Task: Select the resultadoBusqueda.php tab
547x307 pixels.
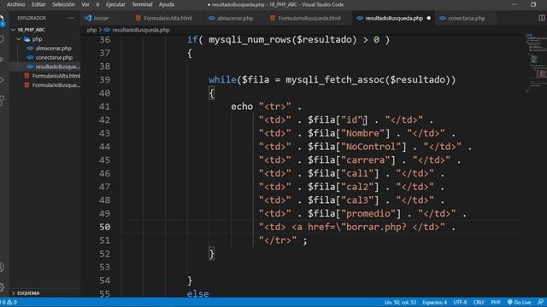Action: tap(394, 18)
